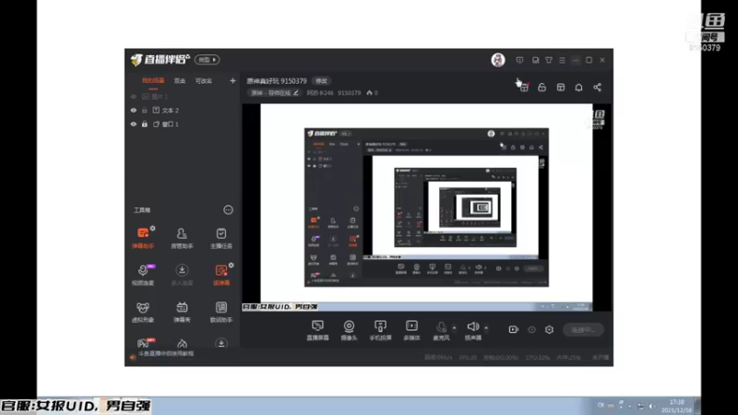Switch to 可改名 scene tab

click(203, 81)
